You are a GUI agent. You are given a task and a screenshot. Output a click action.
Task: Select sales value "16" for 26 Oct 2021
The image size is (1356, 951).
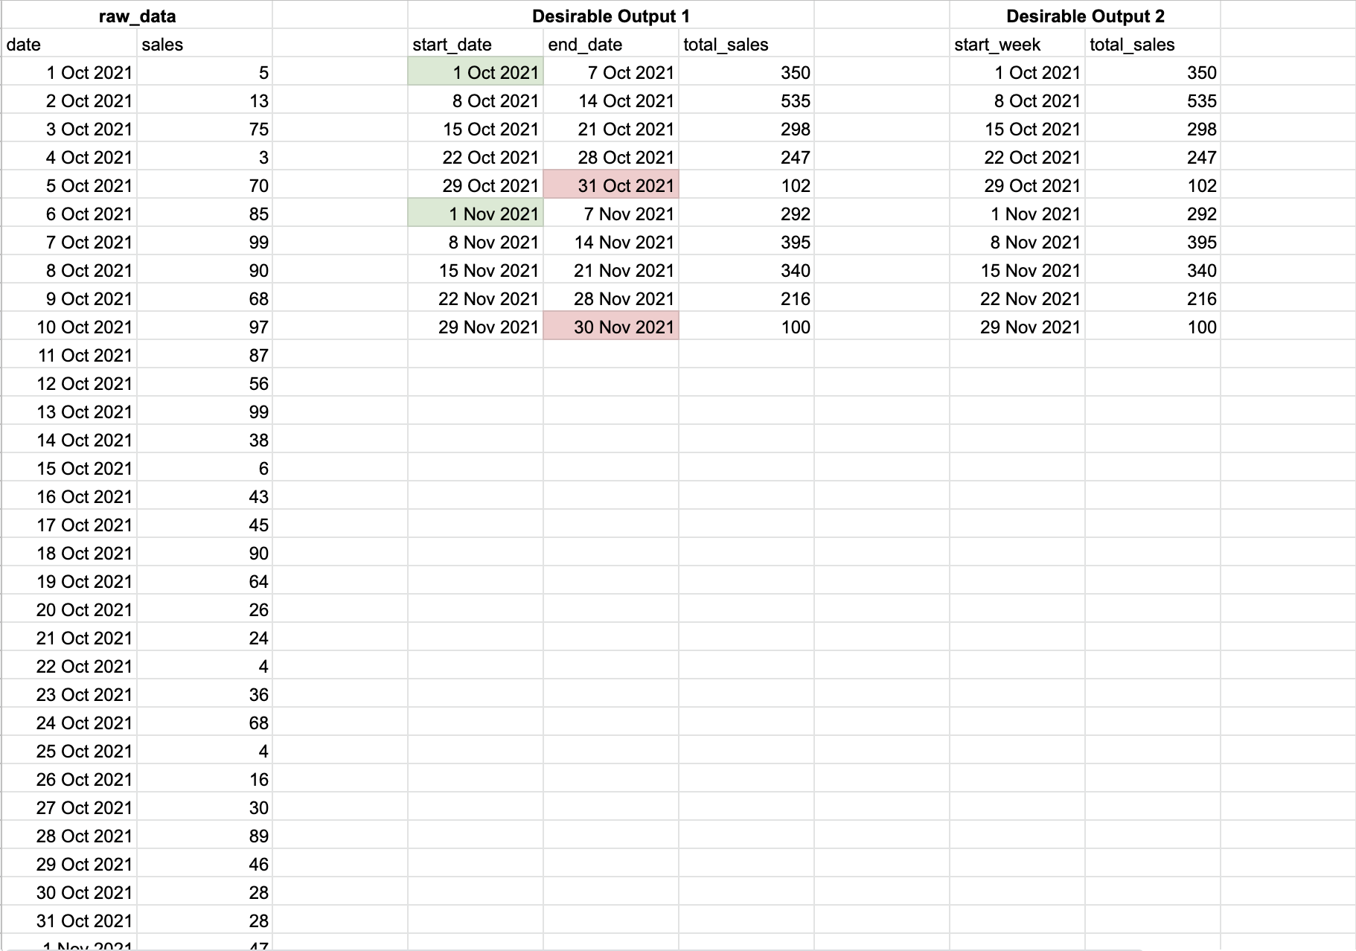pos(205,779)
